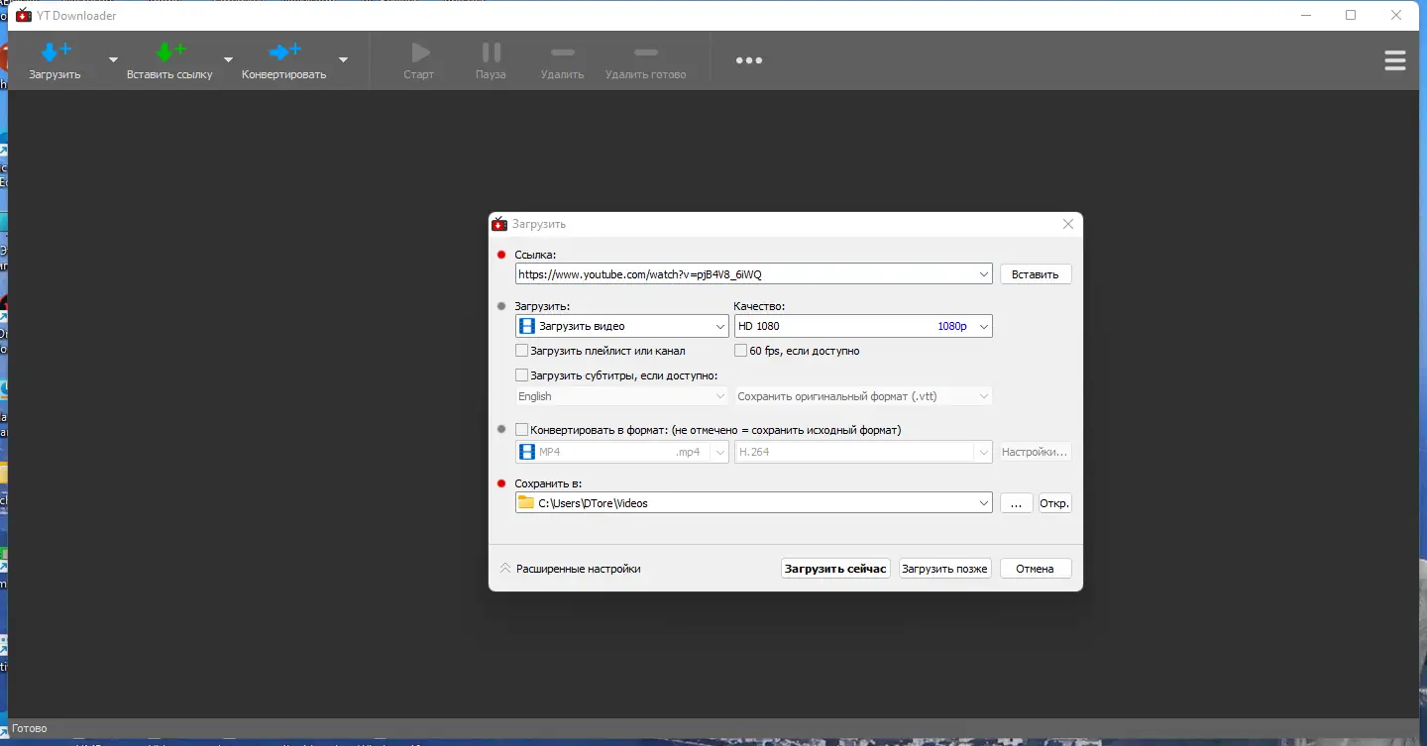Click the Загрузить download toolbar icon
Image resolution: width=1427 pixels, height=746 pixels.
point(55,59)
